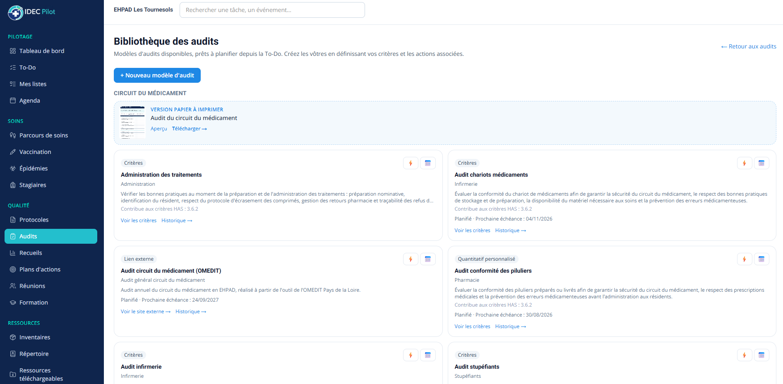Open the Réunions section
This screenshot has width=783, height=384.
(x=51, y=286)
